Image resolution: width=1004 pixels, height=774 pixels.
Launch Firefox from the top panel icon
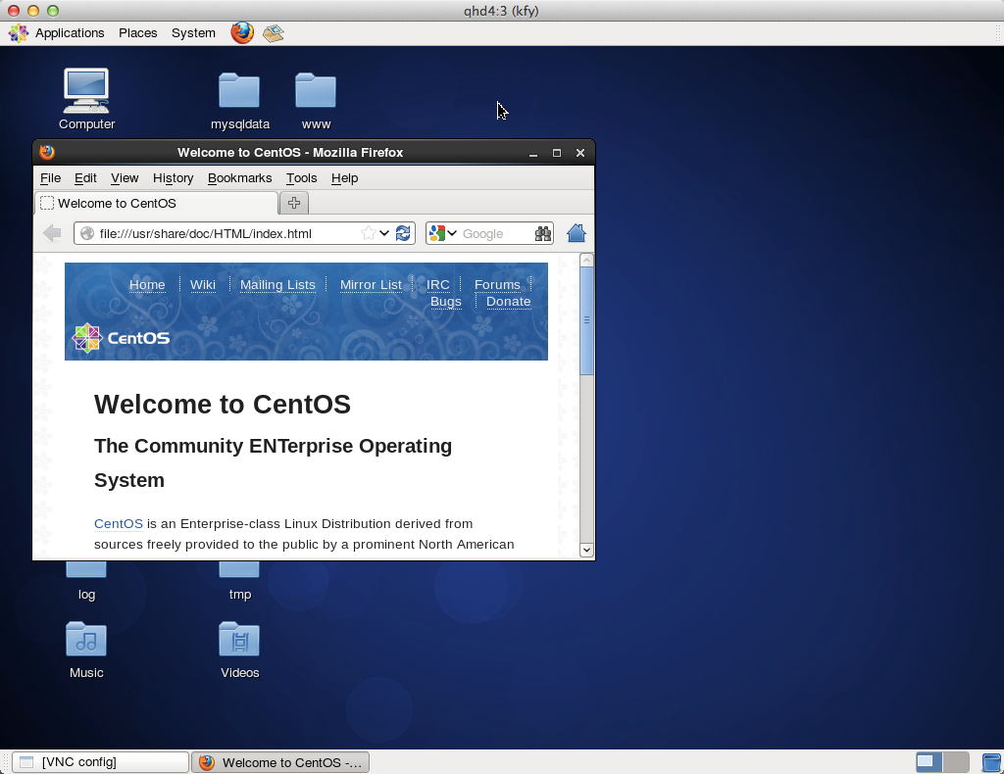pyautogui.click(x=242, y=32)
